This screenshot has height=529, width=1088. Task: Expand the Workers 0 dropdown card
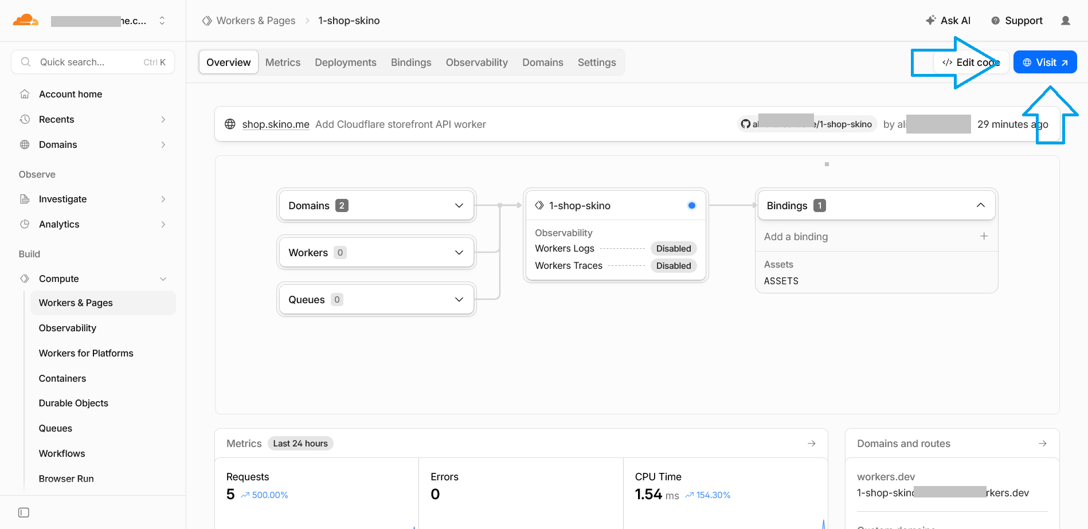coord(377,252)
